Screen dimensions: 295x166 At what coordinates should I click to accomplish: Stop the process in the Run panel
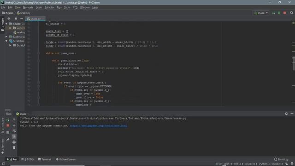click(8, 125)
